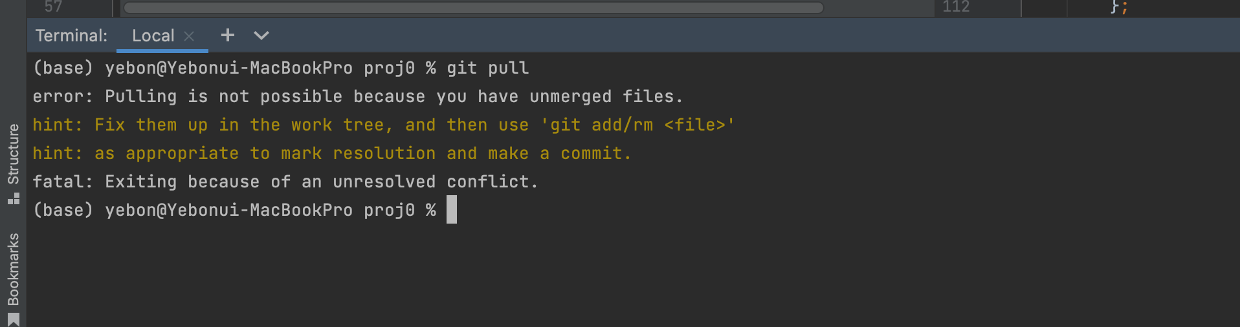Click line number 57 in gutter
The width and height of the screenshot is (1240, 327).
53,7
